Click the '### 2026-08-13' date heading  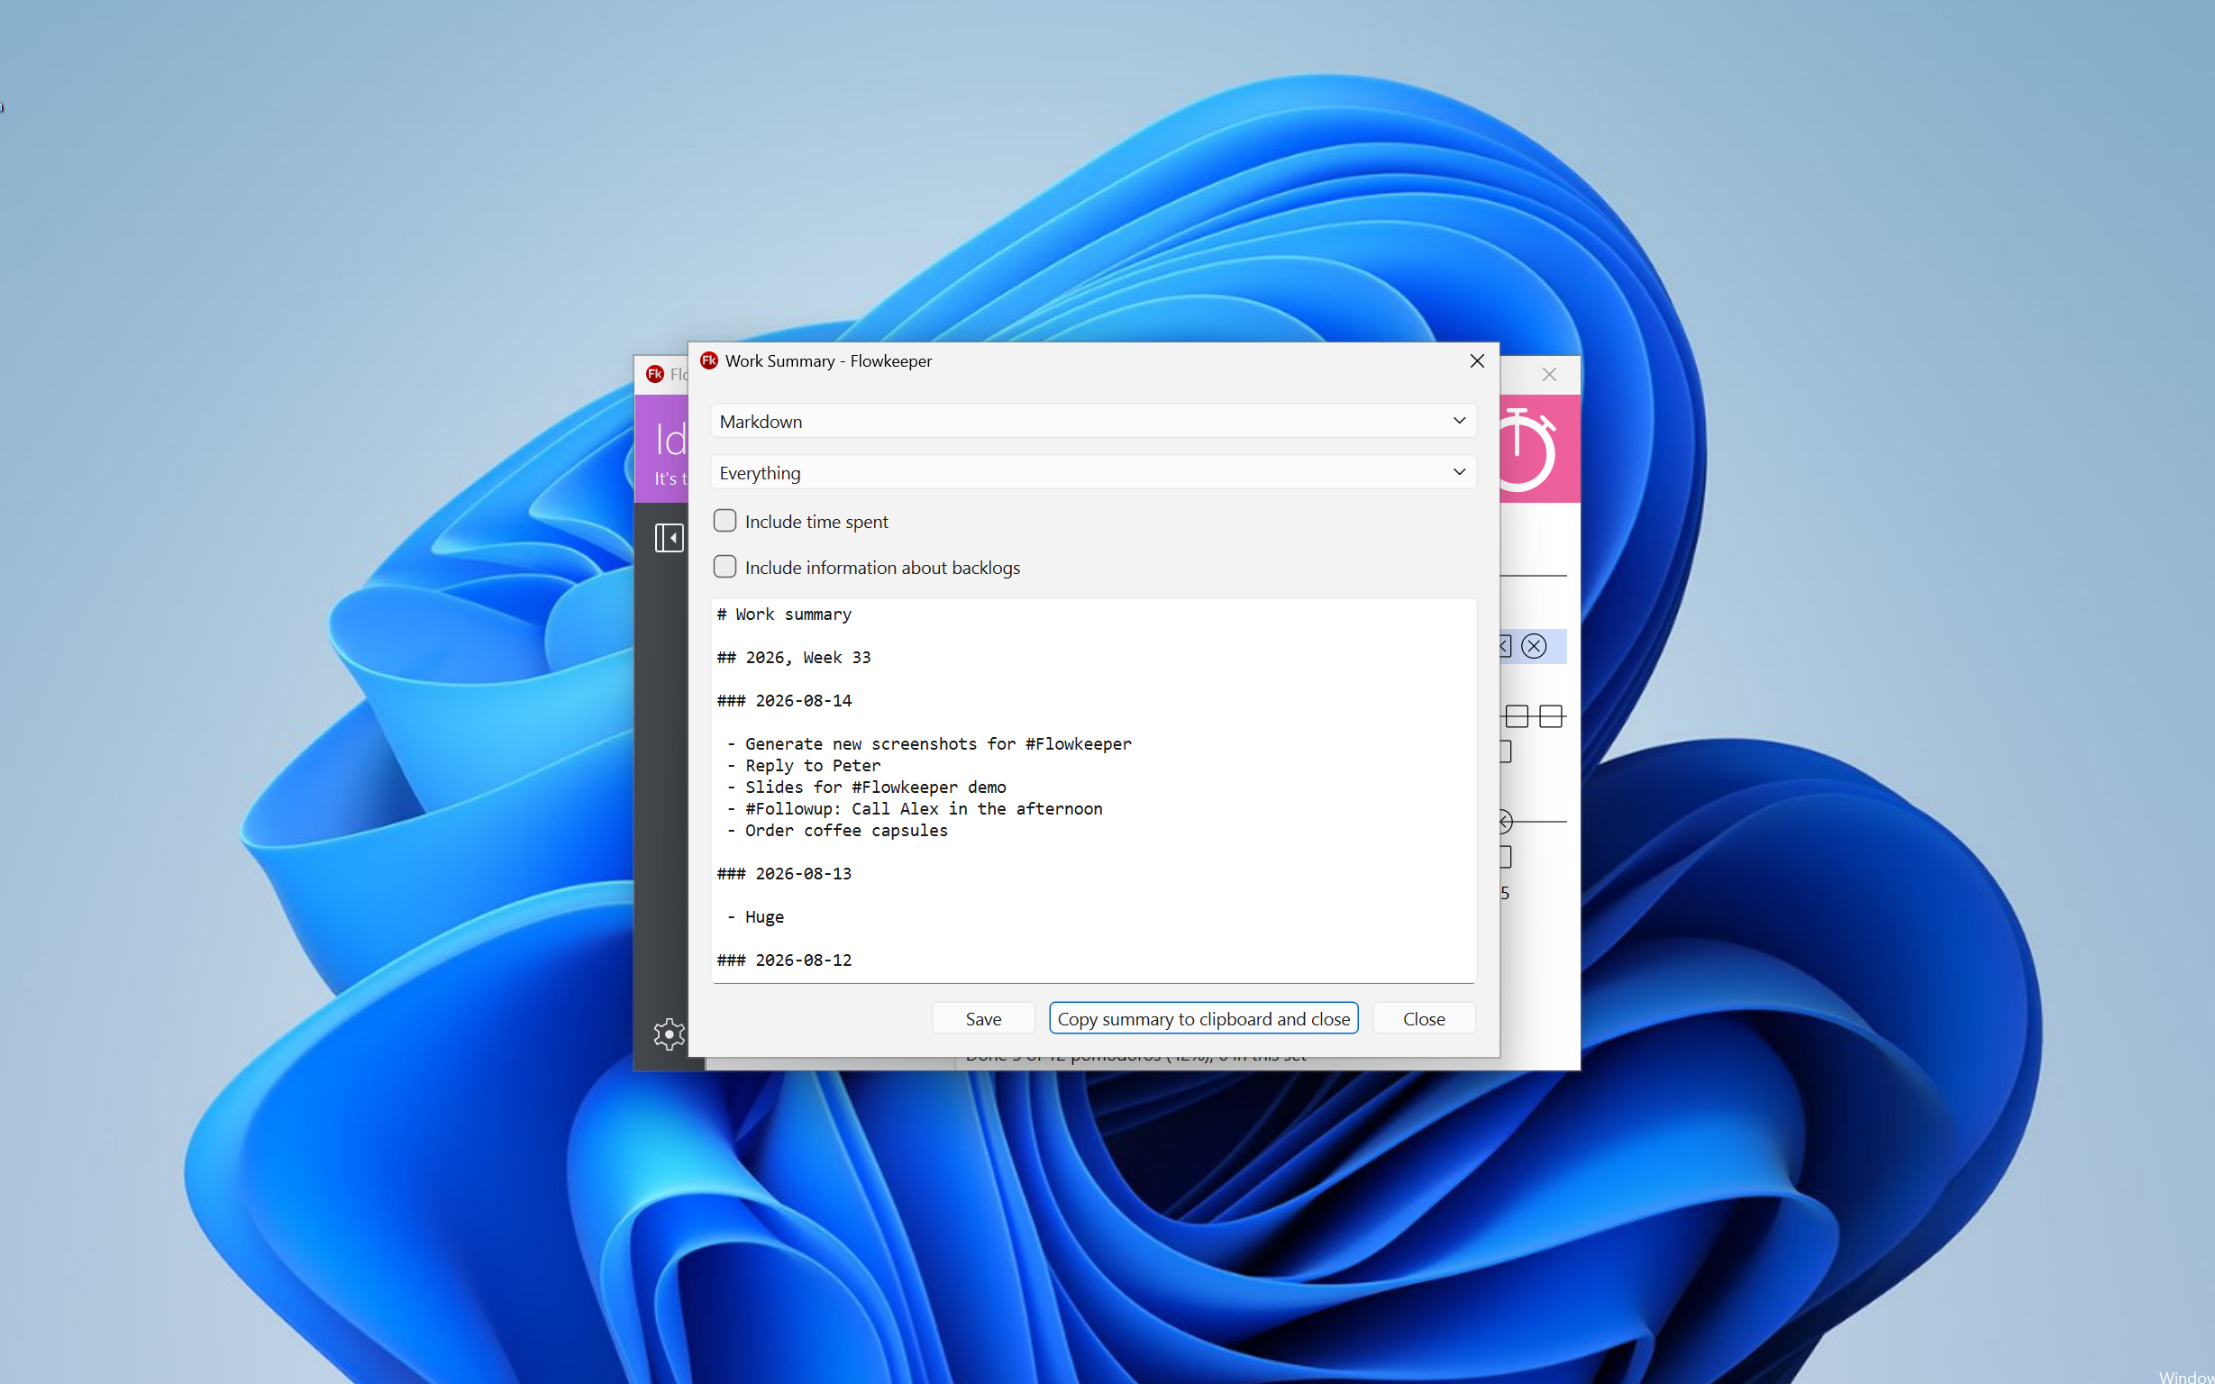click(784, 873)
